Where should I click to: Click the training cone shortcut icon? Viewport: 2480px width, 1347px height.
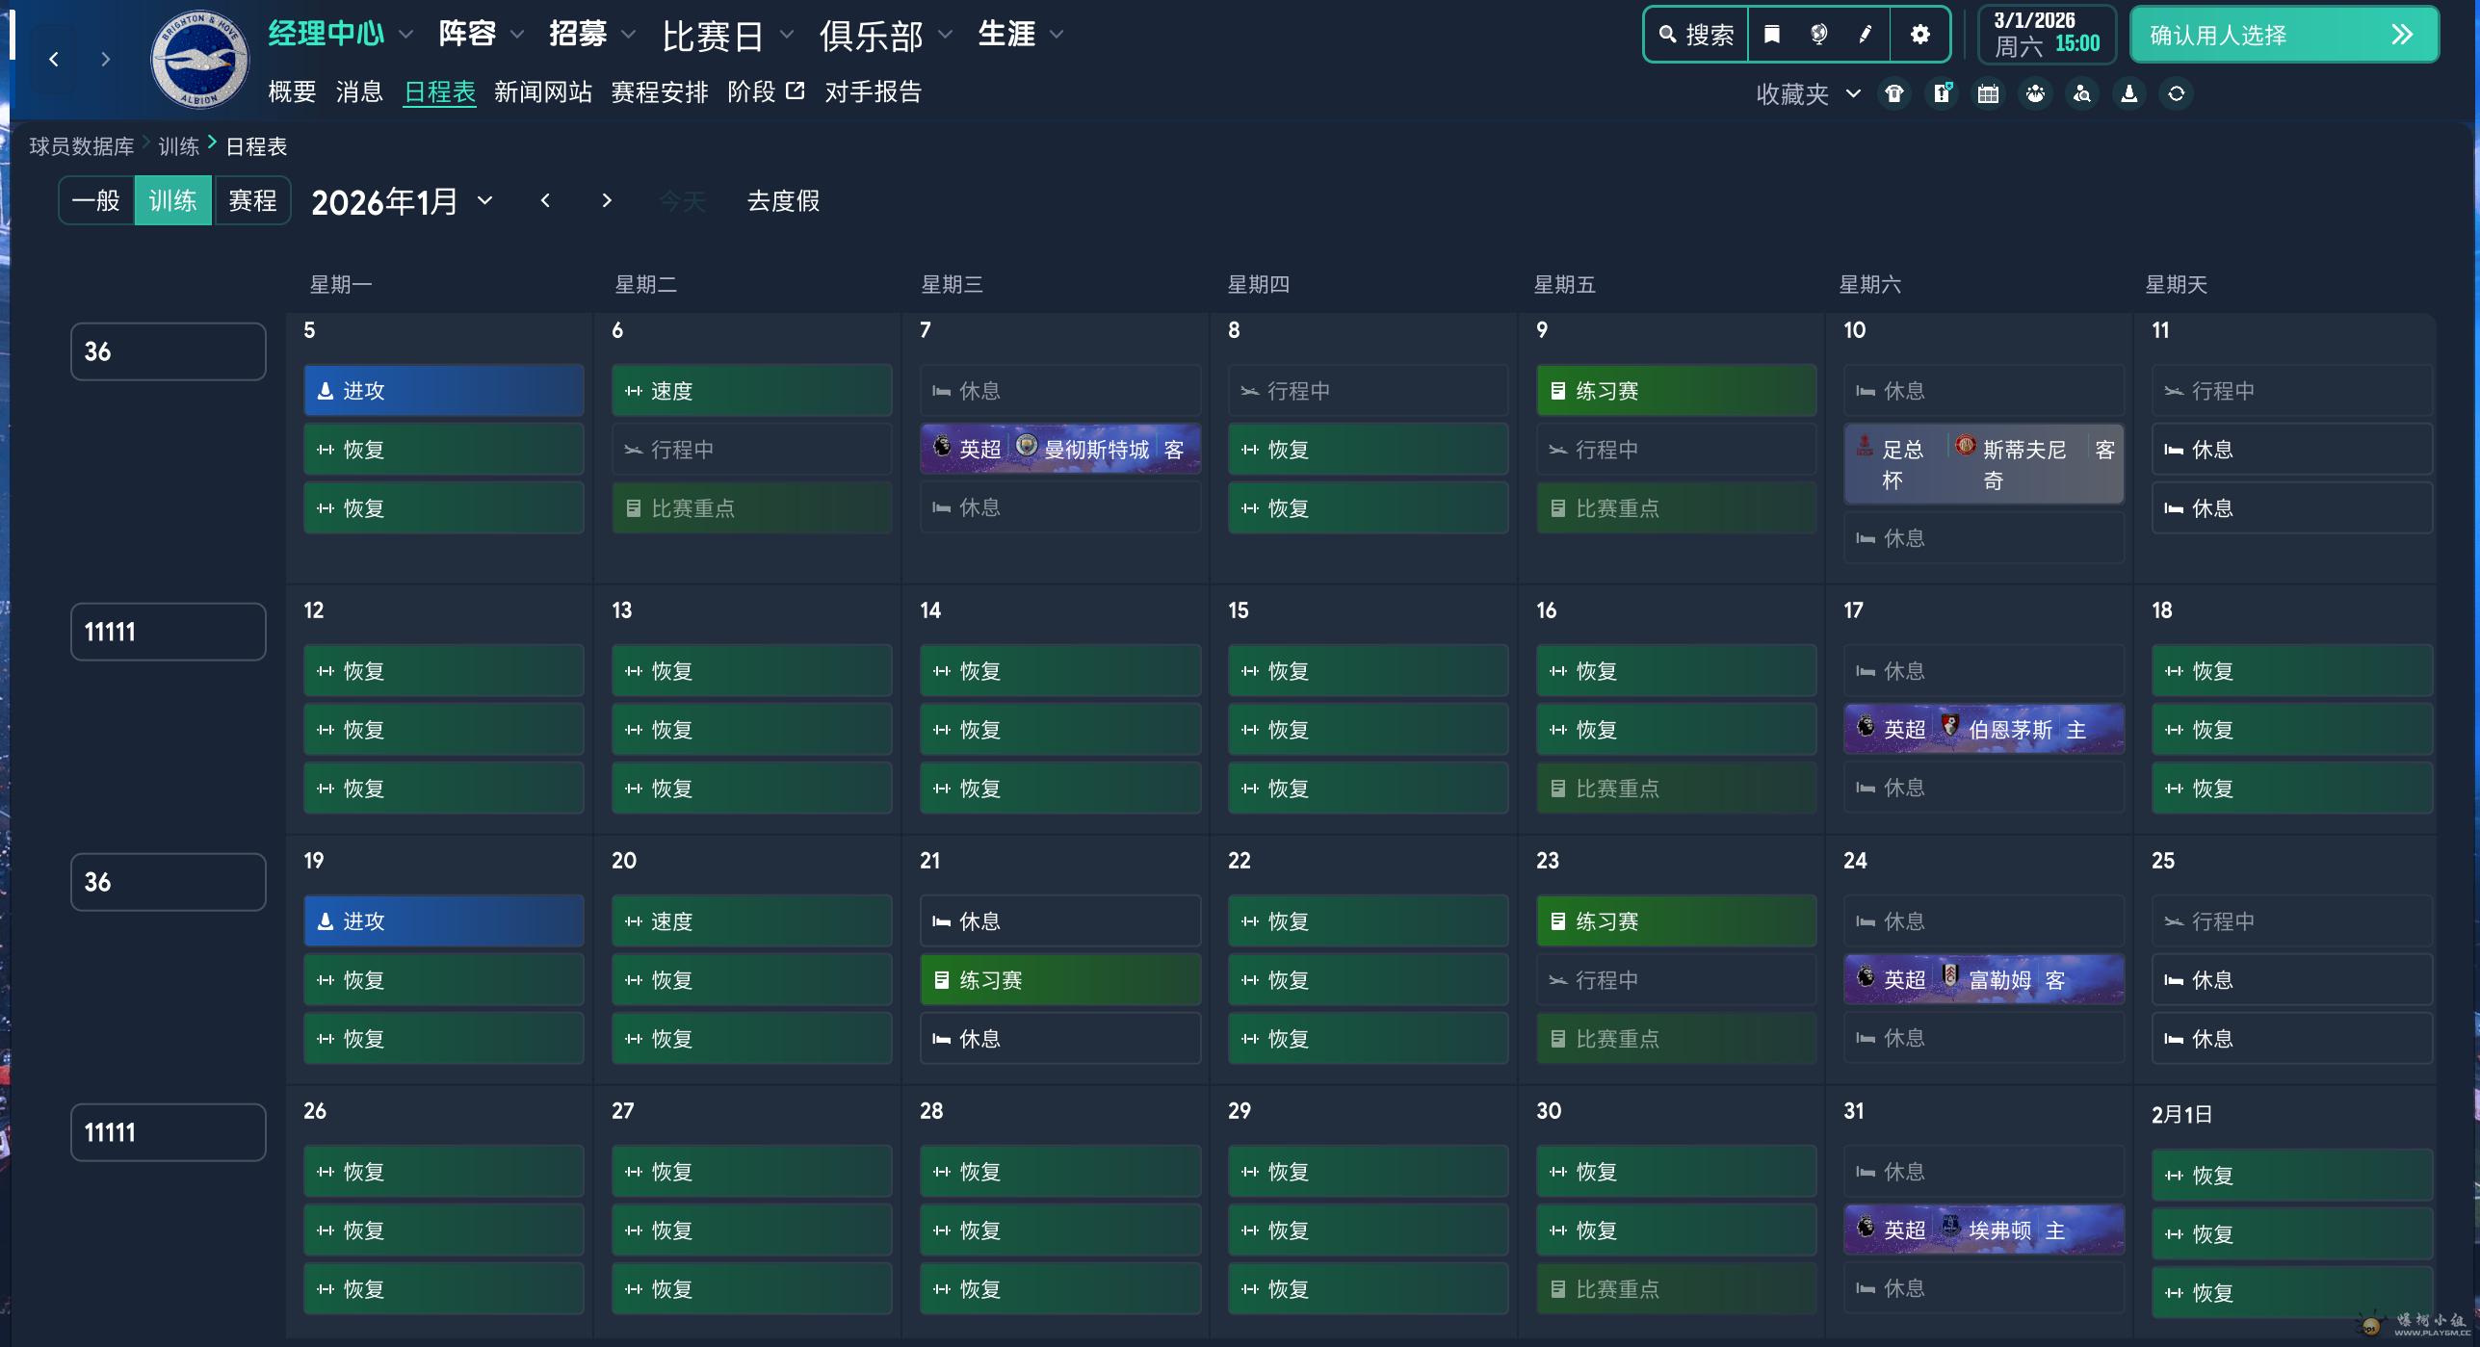pyautogui.click(x=2128, y=93)
